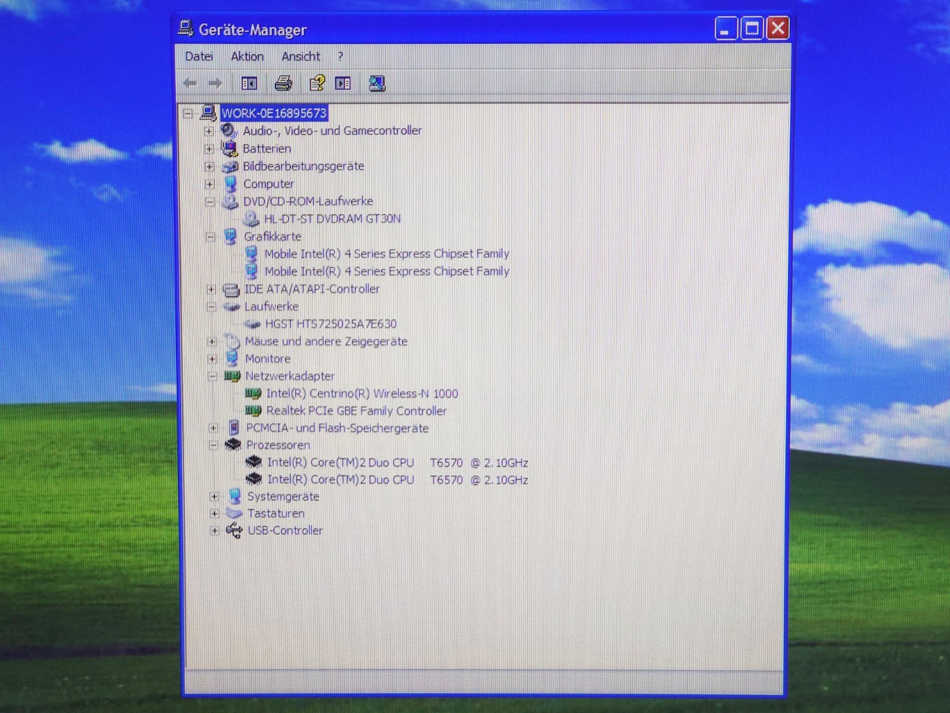950x713 pixels.
Task: Click the PCMCIA- und Flash-Speichergeräte icon
Action: 233,428
